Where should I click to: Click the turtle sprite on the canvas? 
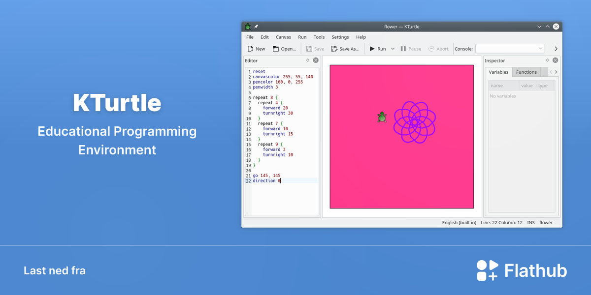coord(382,117)
